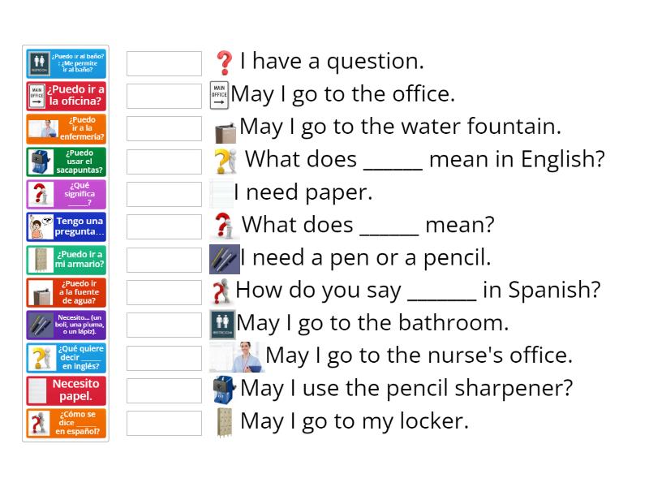Viewport: 649px width, 487px height.
Task: Click the restroom icon beside the bathroom phrase
Action: 221,322
